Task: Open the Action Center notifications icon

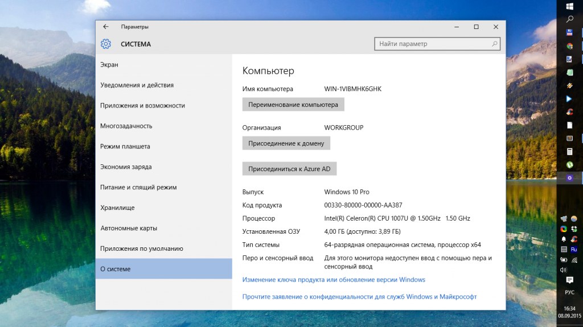Action: tap(569, 280)
